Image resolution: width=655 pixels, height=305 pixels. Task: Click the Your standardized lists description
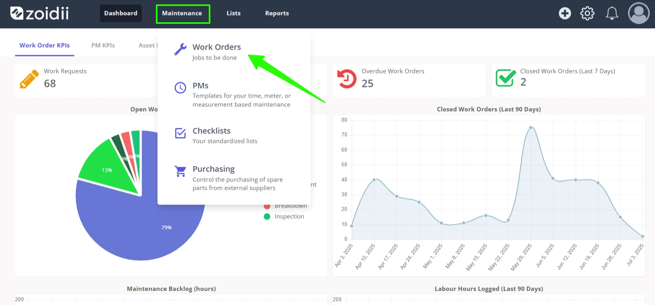pos(225,141)
